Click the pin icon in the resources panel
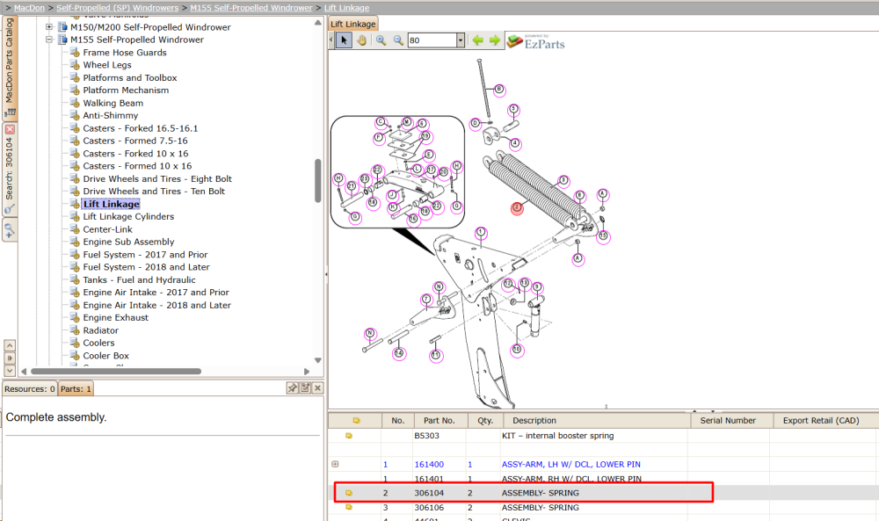The image size is (879, 521). [x=292, y=388]
